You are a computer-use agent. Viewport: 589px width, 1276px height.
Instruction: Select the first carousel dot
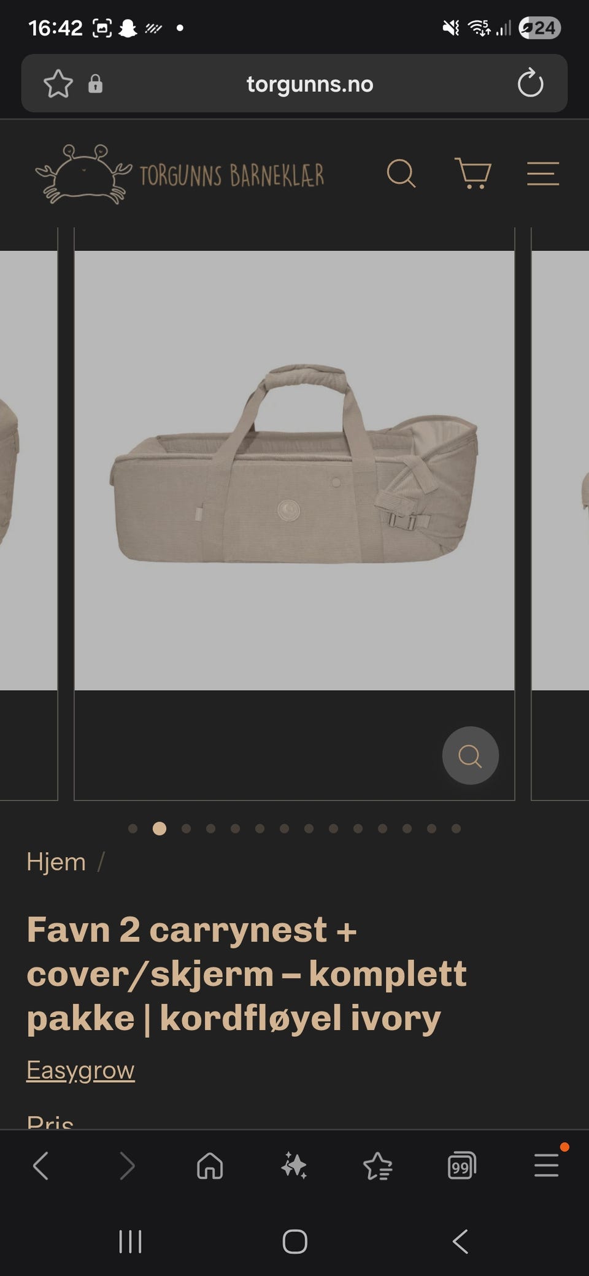[133, 829]
